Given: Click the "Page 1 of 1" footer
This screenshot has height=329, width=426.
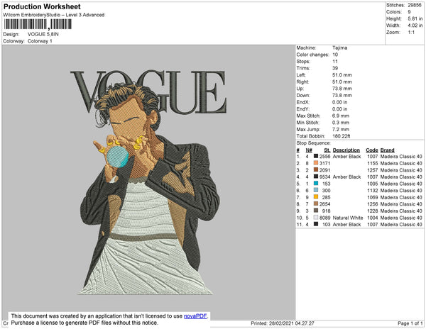Looking at the screenshot, I should [410, 323].
